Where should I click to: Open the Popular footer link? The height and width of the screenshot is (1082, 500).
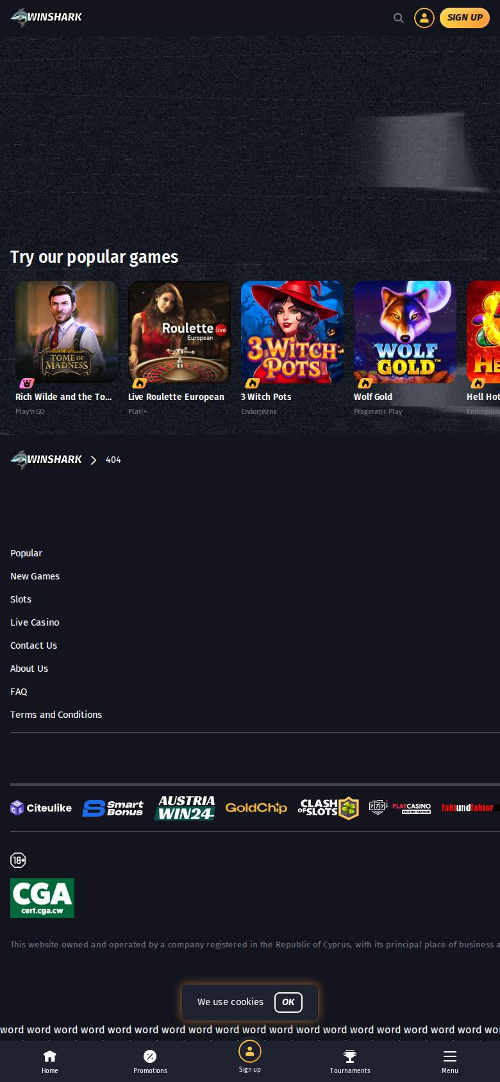(26, 553)
